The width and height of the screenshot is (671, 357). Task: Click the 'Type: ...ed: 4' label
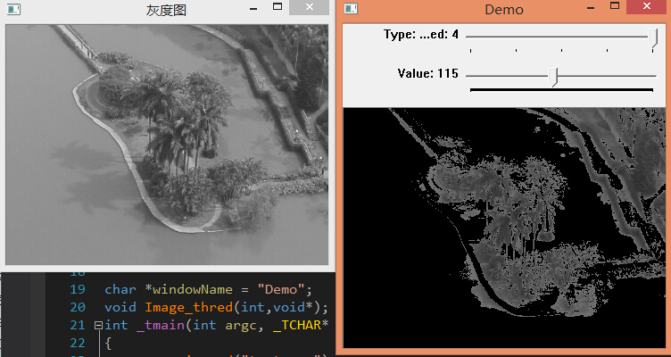tap(421, 34)
